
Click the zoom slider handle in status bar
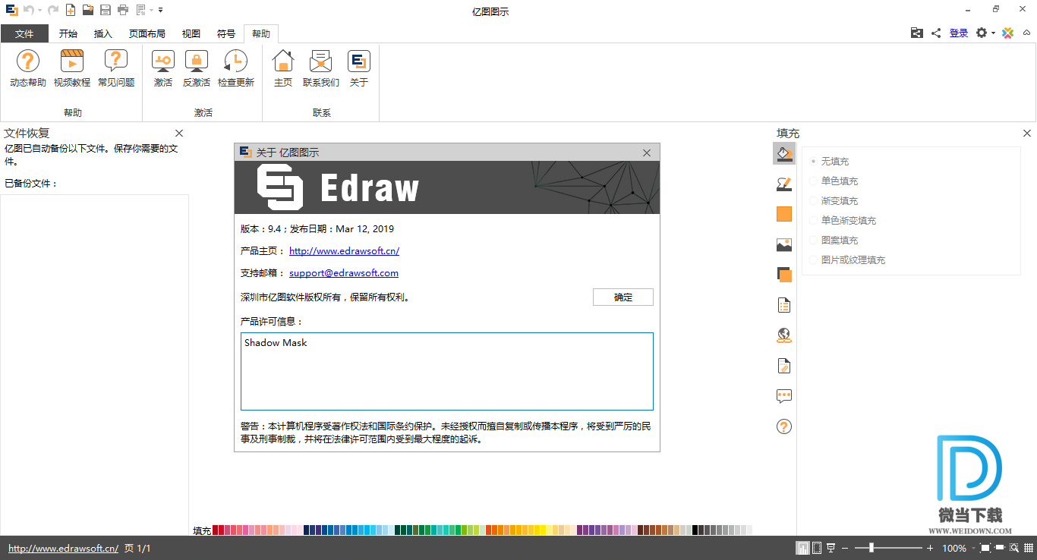click(871, 548)
